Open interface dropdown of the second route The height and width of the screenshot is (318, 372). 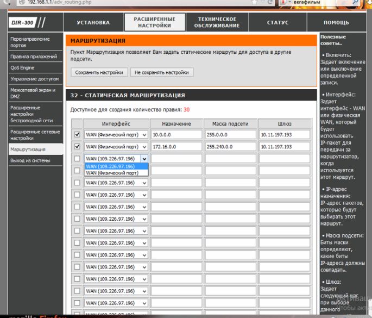click(116, 147)
